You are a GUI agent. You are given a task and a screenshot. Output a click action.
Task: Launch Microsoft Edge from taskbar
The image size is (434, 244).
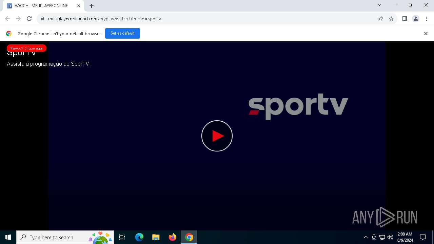(139, 237)
